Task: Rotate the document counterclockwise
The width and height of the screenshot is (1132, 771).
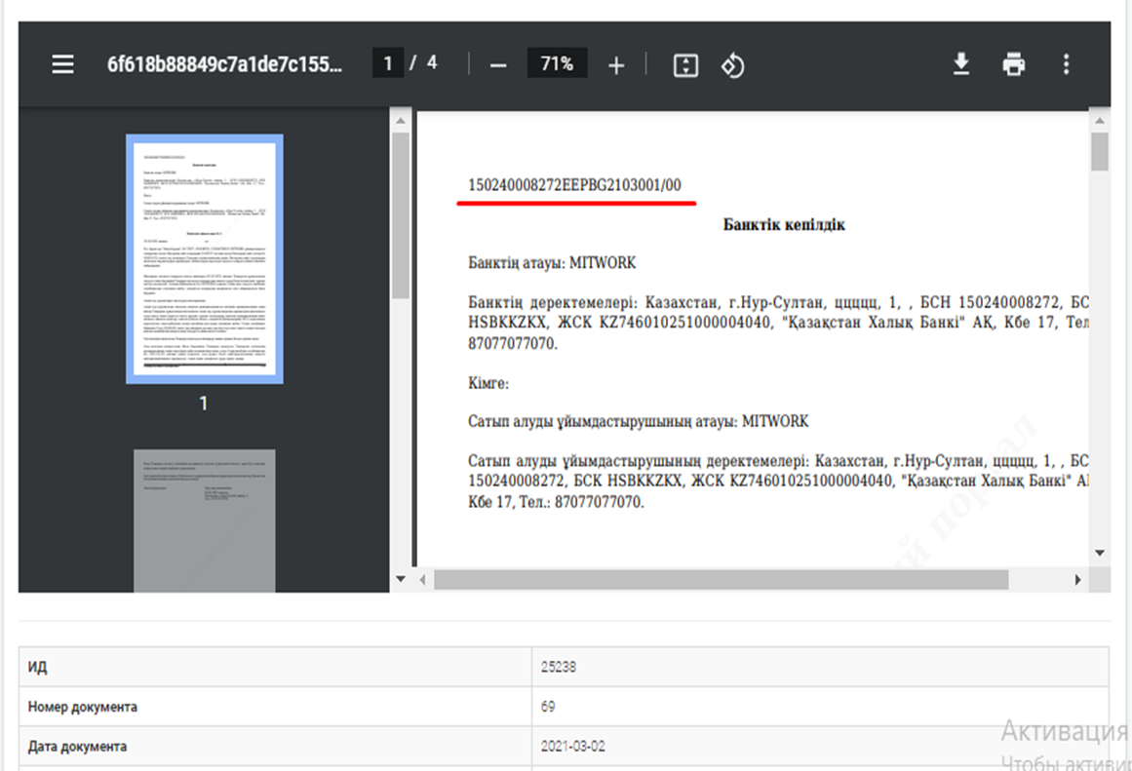Action: coord(732,65)
